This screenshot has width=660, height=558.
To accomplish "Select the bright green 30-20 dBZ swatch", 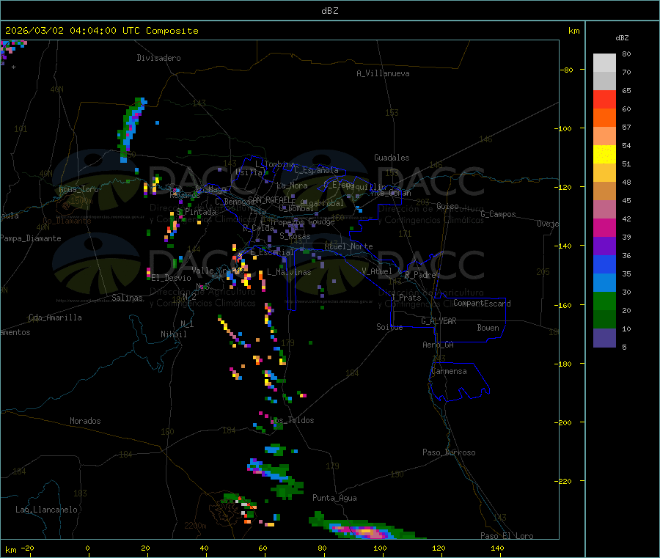I will (604, 301).
